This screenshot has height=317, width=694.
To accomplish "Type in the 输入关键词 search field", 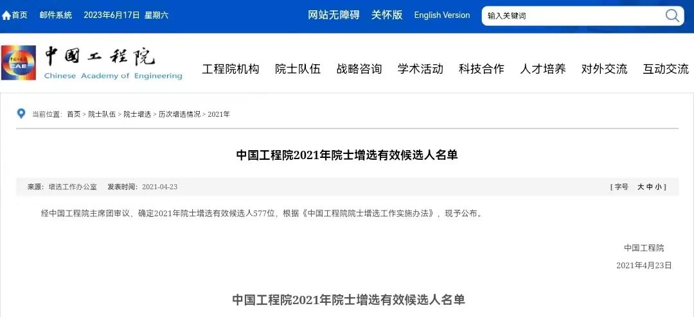I will point(573,16).
